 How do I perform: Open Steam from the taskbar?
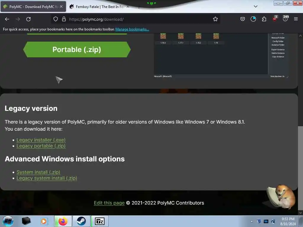[x=81, y=221]
